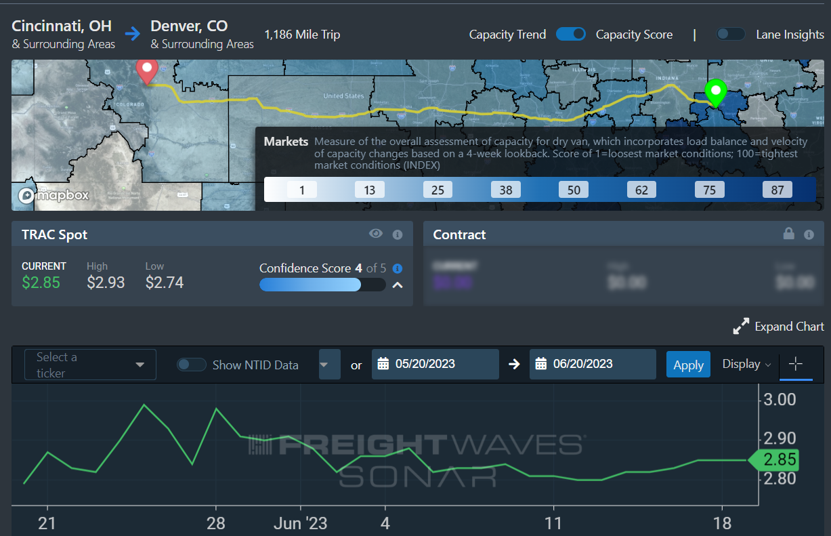
Task: Click the Jun '23 x-axis label
Action: [300, 523]
